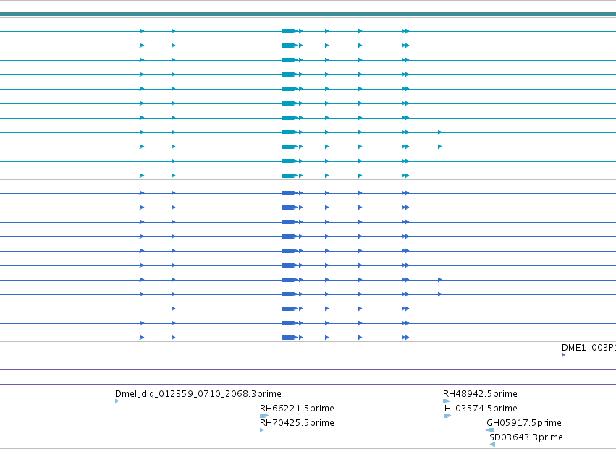Viewport: 616px width, 449px height.
Task: Select the Dmel_dig_012359_0710_2068.3prime arrow marker
Action: click(x=117, y=401)
